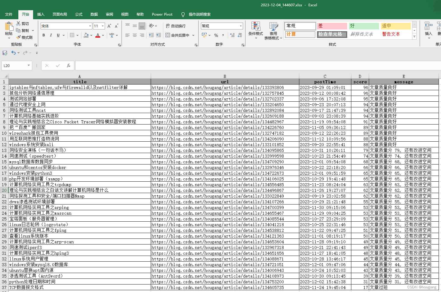Open the undo history dropdown arrow
441x292 pixels.
tap(19, 53)
